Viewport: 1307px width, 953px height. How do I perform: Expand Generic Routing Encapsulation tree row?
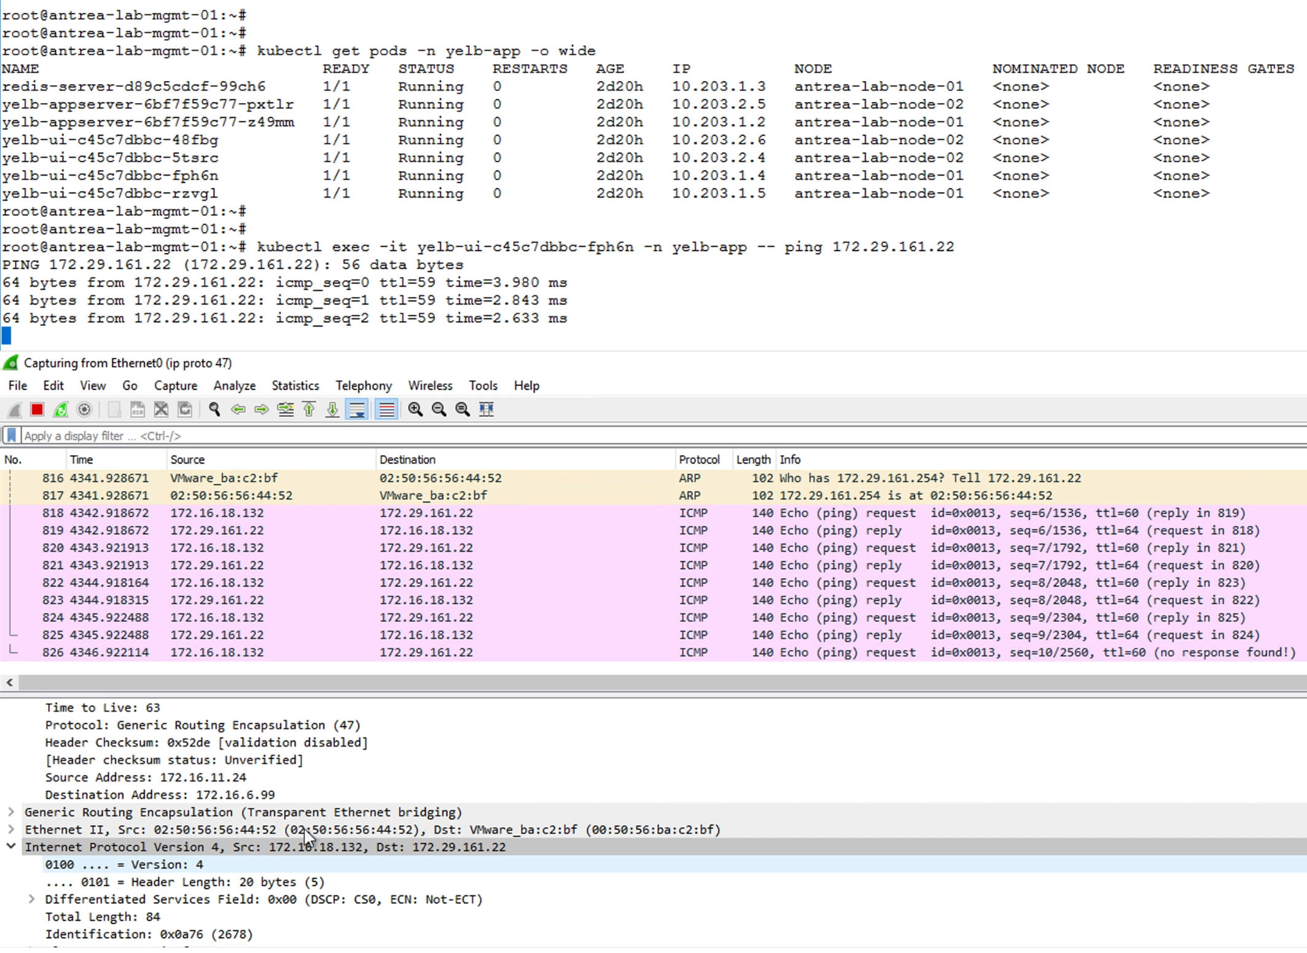click(x=11, y=812)
